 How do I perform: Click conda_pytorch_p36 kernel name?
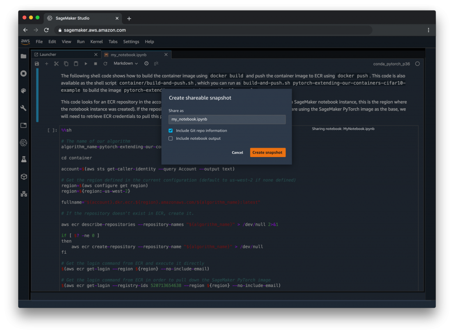point(391,64)
